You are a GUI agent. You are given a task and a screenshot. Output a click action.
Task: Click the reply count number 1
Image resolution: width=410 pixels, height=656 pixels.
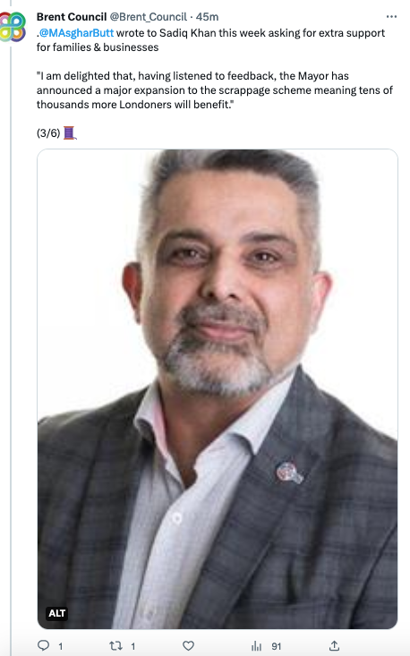click(x=60, y=646)
